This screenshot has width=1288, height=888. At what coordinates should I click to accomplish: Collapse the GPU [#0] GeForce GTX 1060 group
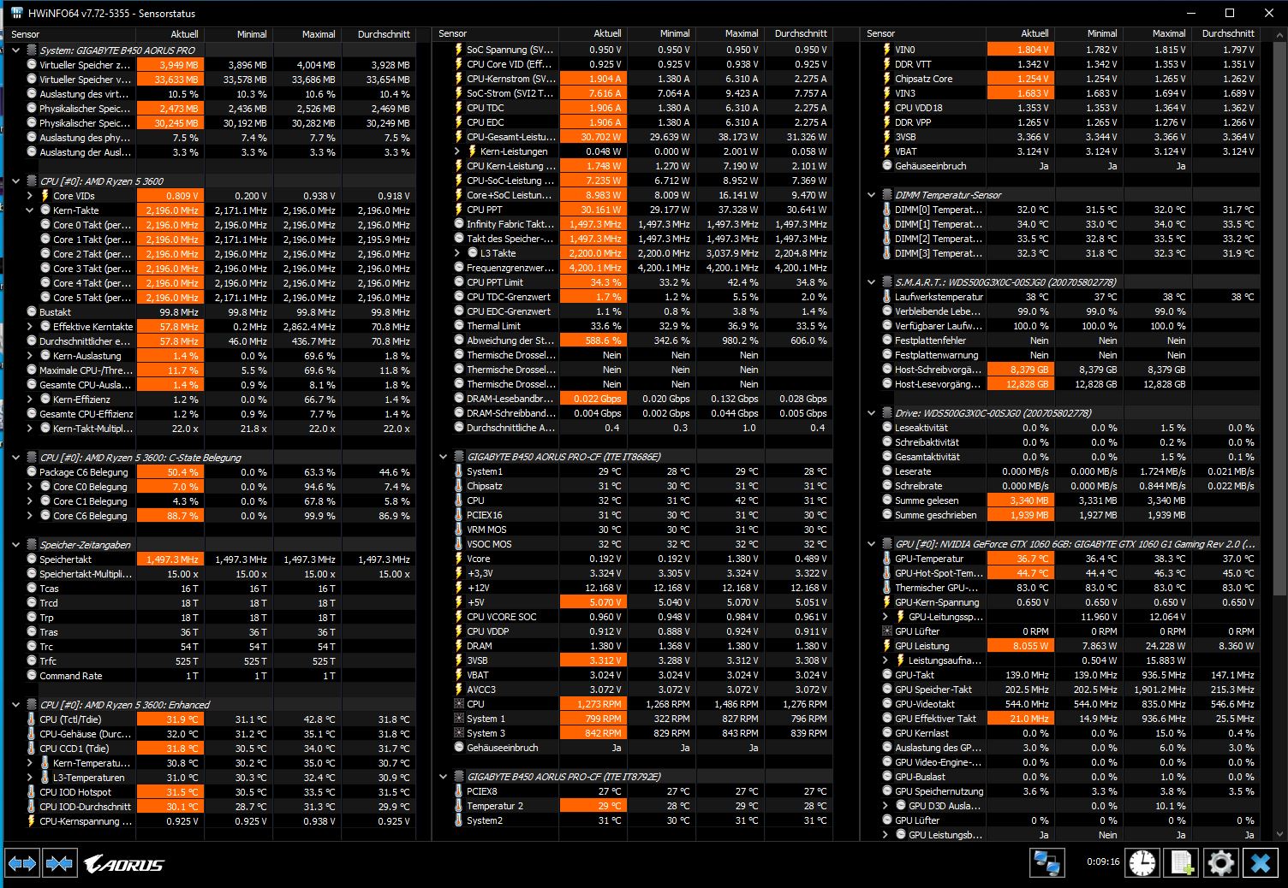(x=871, y=544)
